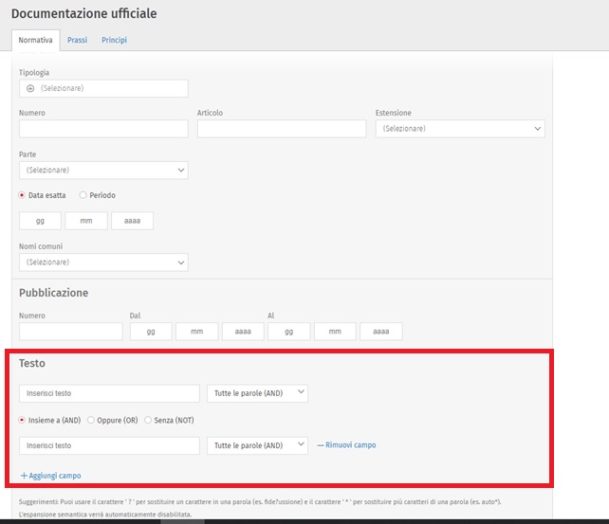Expand the Parte dropdown list

pos(103,171)
